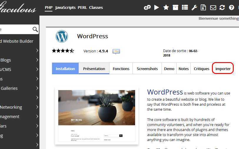Open the question mark help icon

tap(231, 7)
